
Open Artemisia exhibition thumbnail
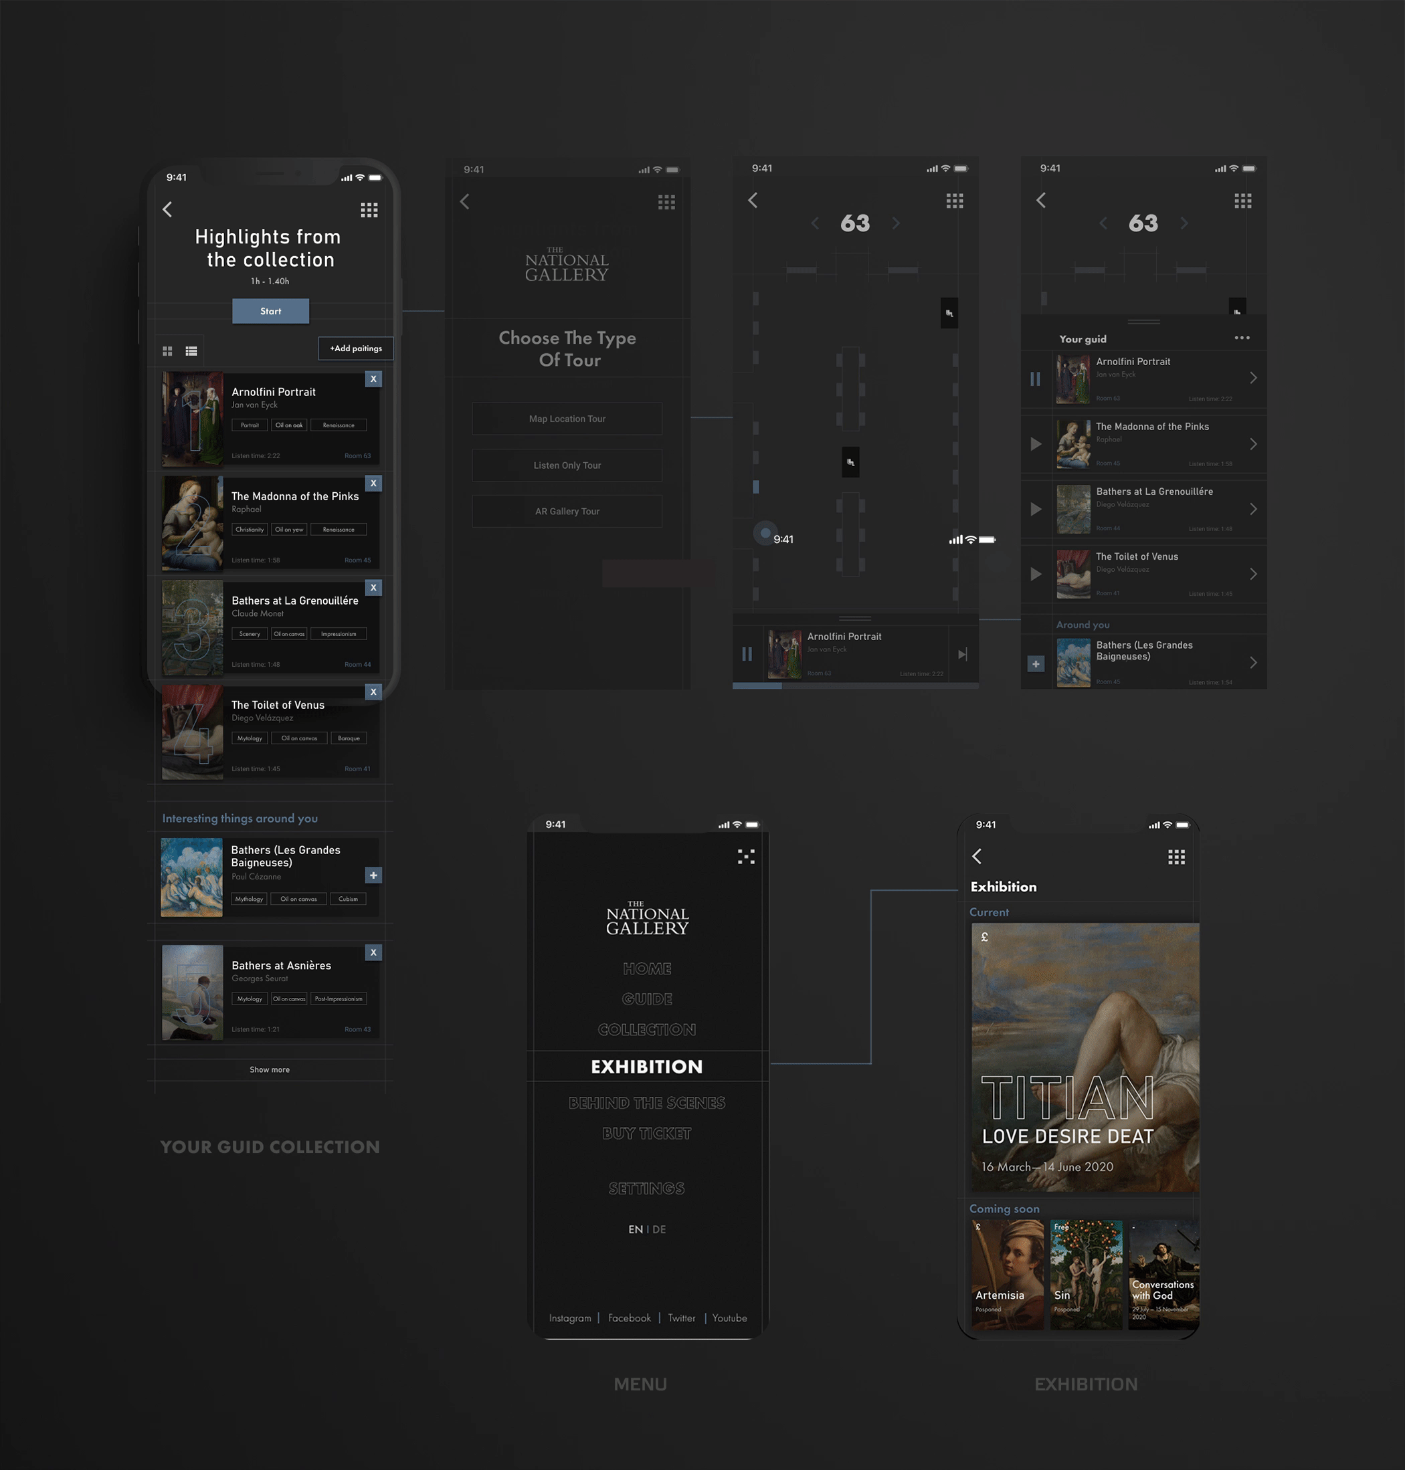1008,1275
